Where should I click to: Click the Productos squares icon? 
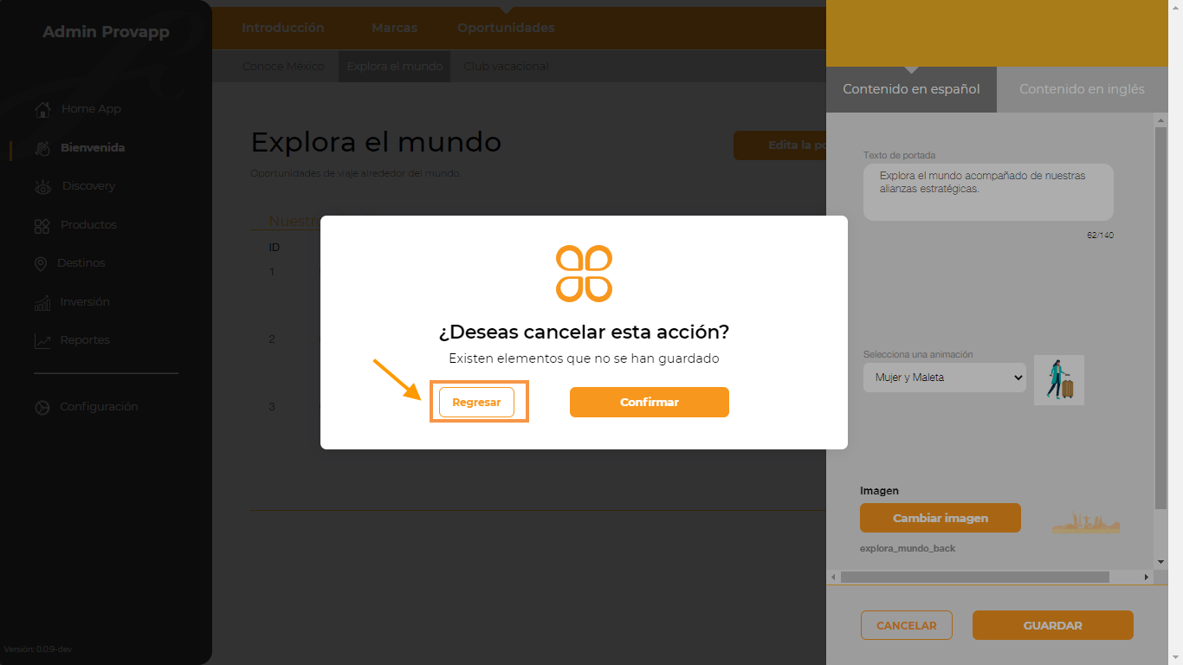42,226
